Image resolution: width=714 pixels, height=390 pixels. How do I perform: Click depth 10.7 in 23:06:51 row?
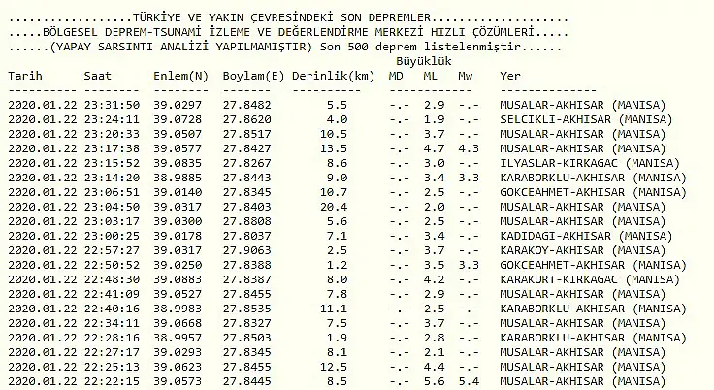pyautogui.click(x=334, y=192)
